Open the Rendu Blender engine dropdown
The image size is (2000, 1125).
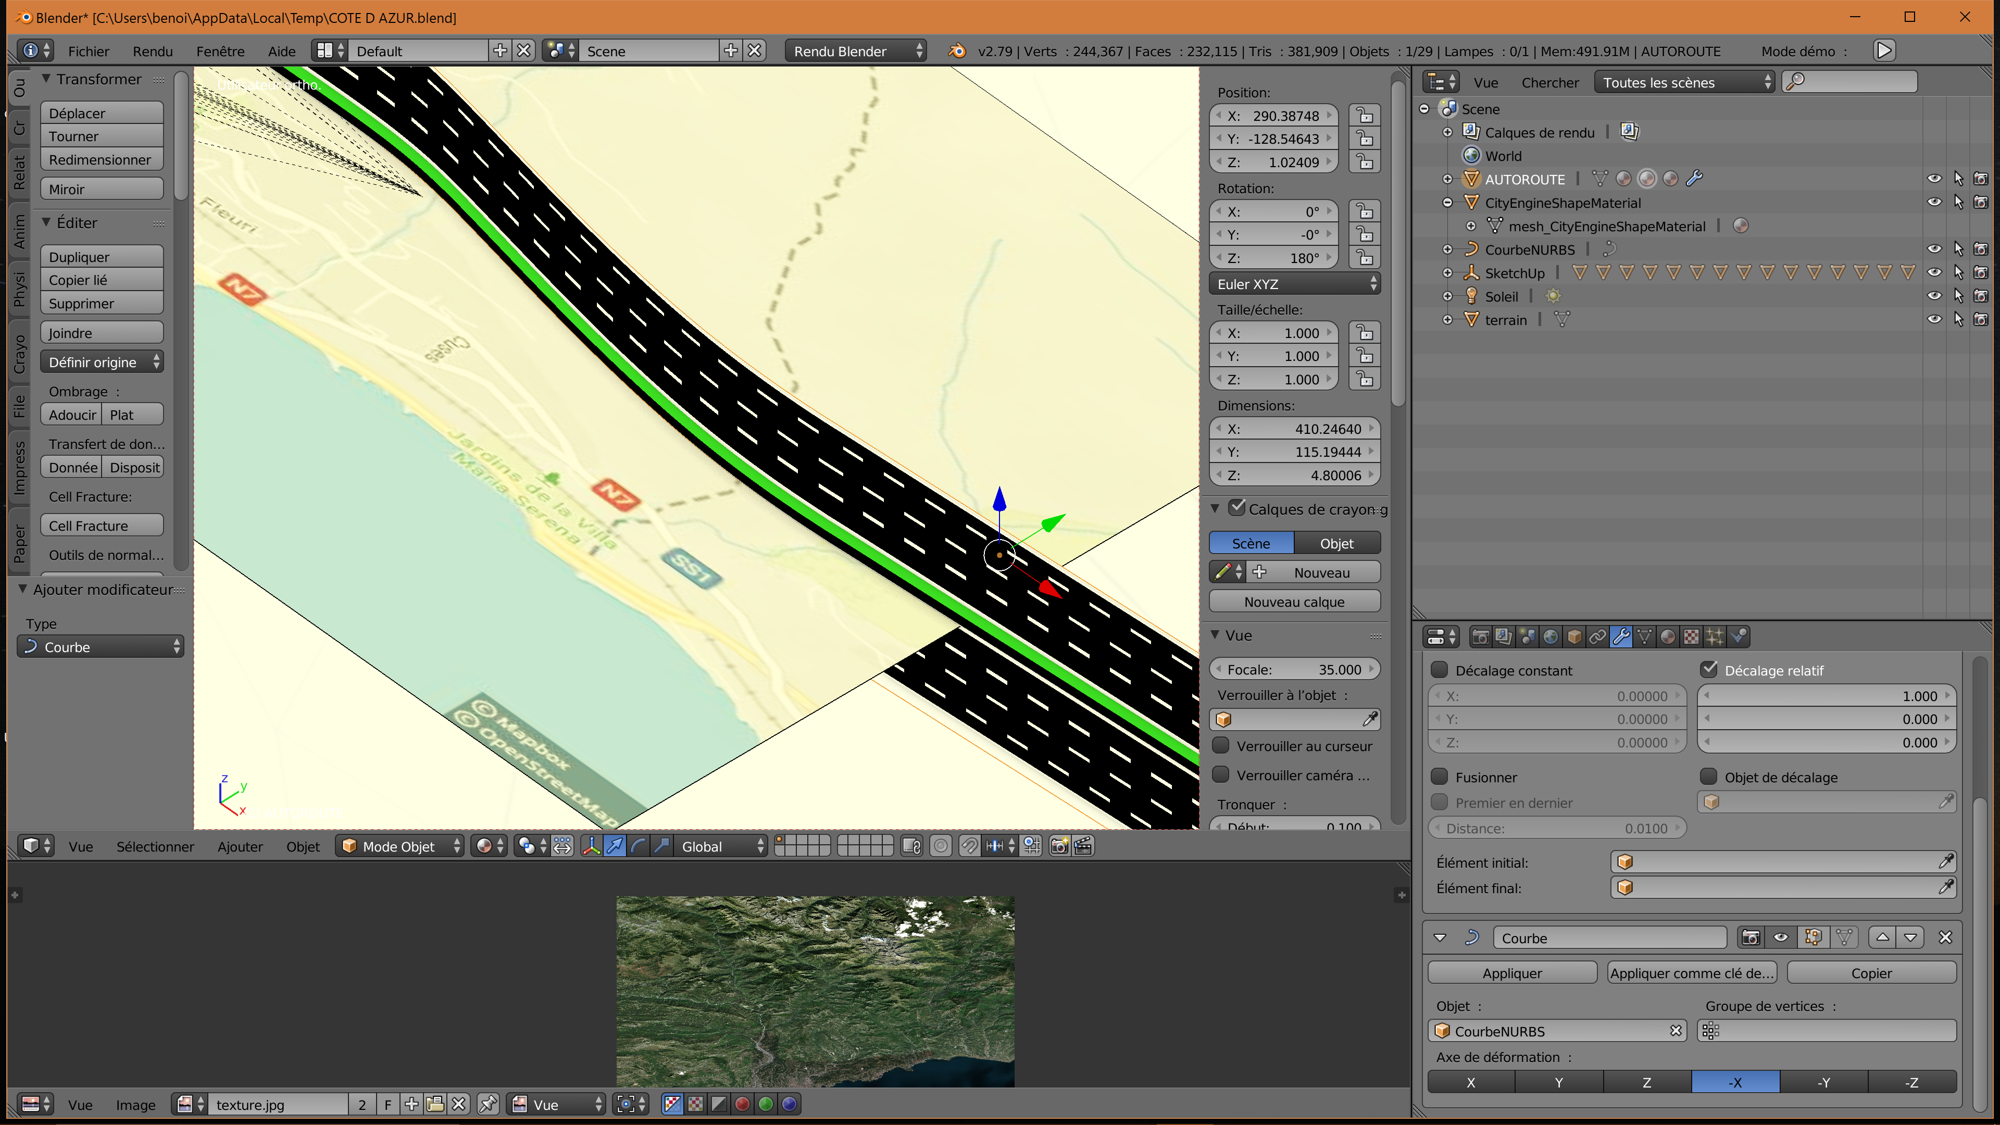[856, 51]
